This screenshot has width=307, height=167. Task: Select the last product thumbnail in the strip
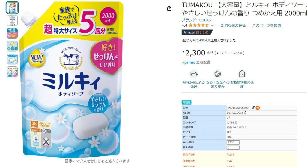(12, 72)
